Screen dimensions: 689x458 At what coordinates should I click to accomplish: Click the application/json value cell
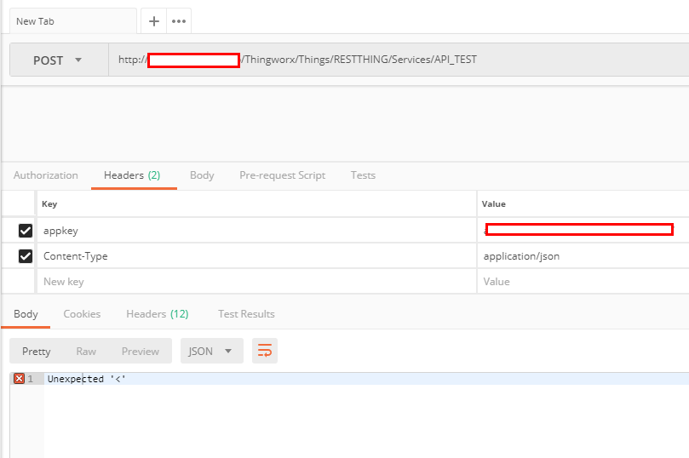click(583, 256)
